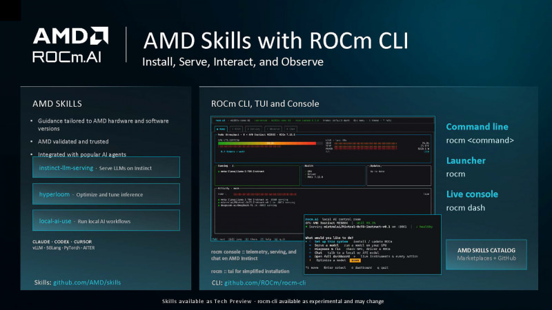Click the 'AMD SKILLS' panel heading
The image size is (552, 310).
tap(57, 104)
